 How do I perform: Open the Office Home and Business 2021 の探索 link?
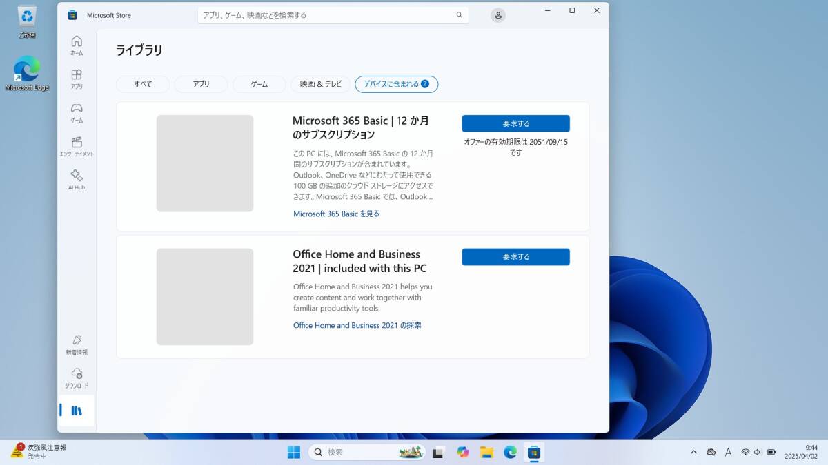pyautogui.click(x=357, y=325)
